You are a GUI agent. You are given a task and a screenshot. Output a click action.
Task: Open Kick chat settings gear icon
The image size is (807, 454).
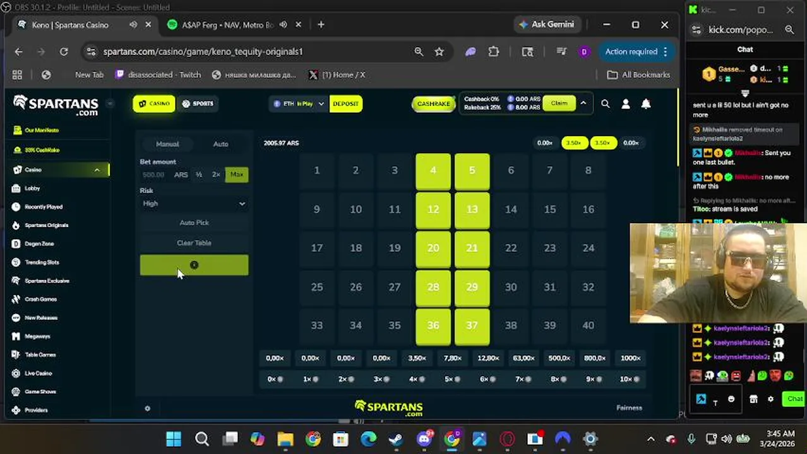tap(770, 399)
